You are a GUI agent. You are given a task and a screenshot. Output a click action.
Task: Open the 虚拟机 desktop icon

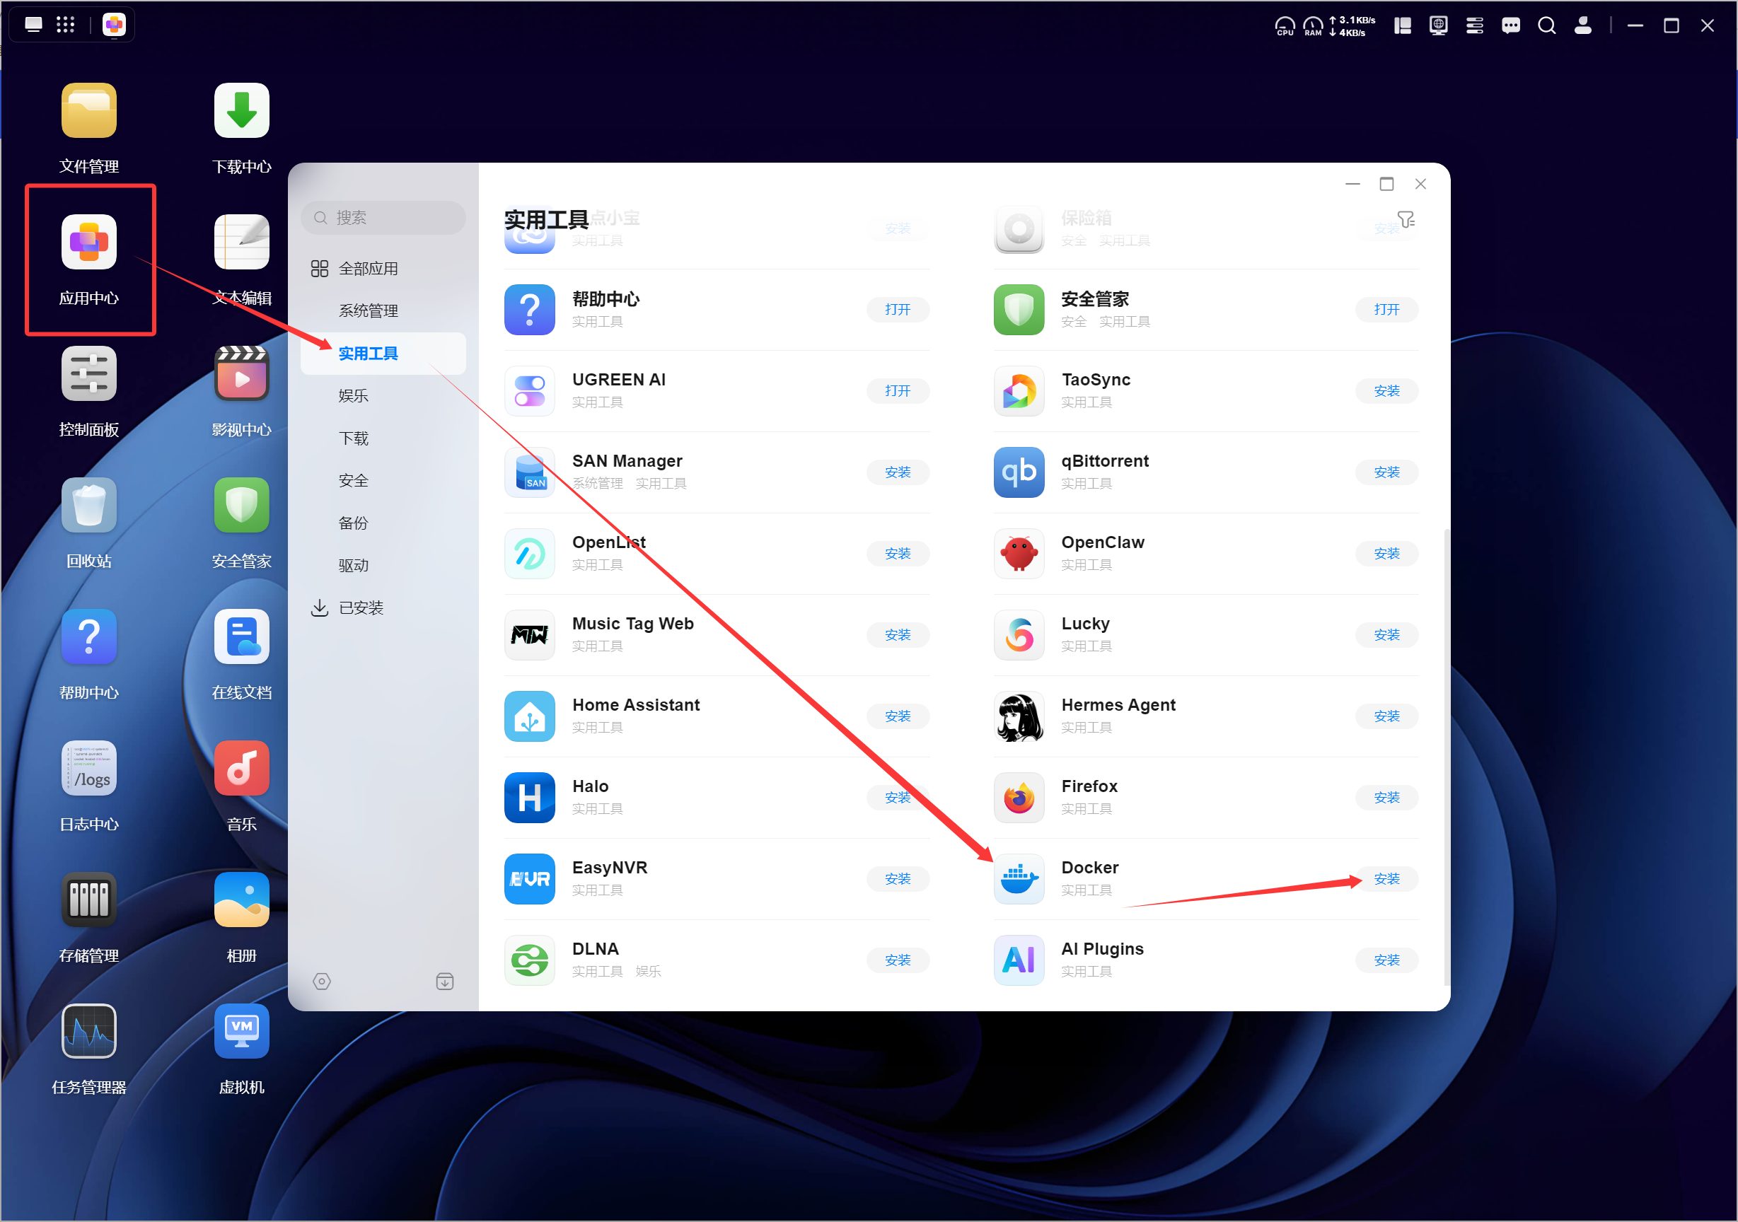point(241,1032)
